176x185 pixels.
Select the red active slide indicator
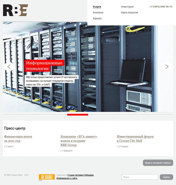click(x=77, y=114)
